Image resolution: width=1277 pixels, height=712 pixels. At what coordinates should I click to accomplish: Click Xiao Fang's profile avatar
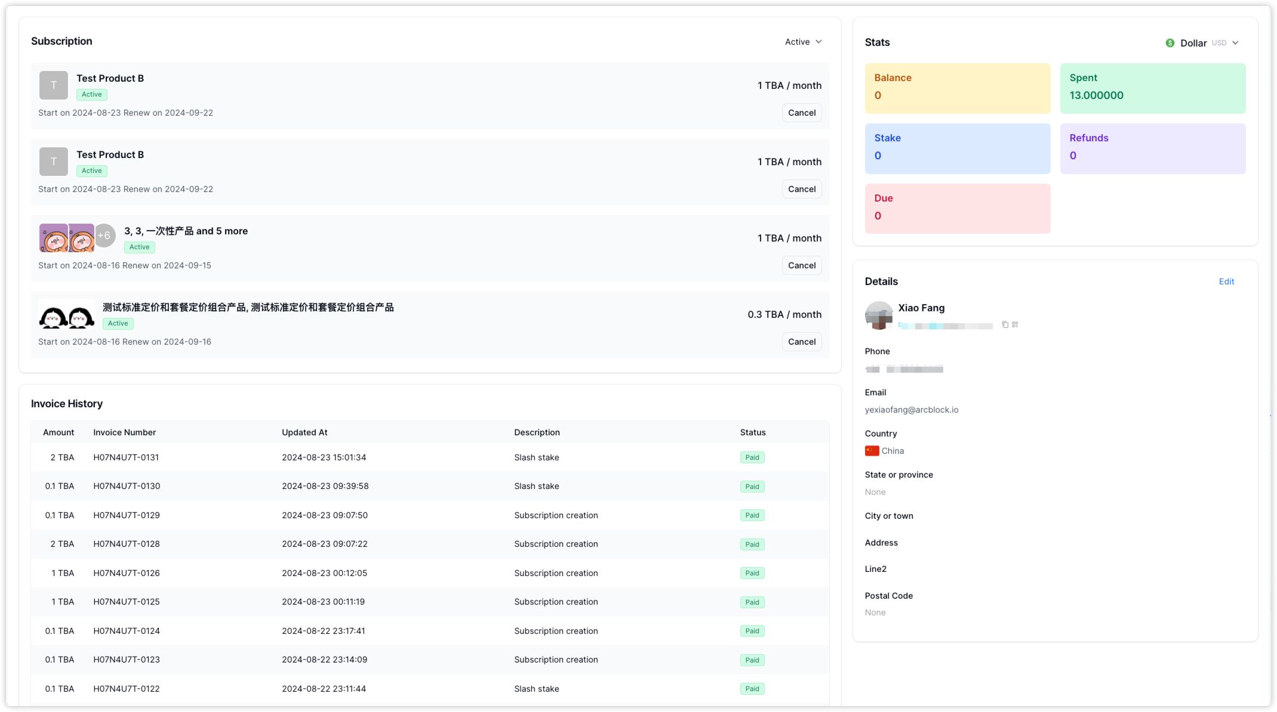879,315
